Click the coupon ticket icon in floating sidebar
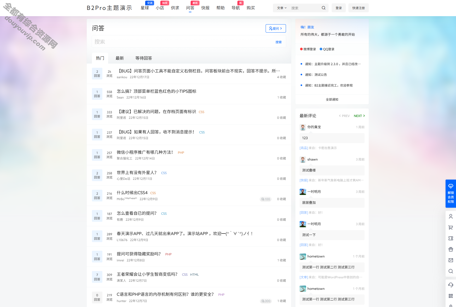The image size is (456, 307). (451, 238)
